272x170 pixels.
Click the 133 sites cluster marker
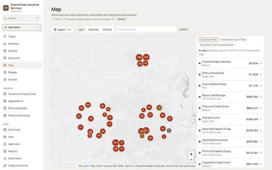[x=116, y=143]
